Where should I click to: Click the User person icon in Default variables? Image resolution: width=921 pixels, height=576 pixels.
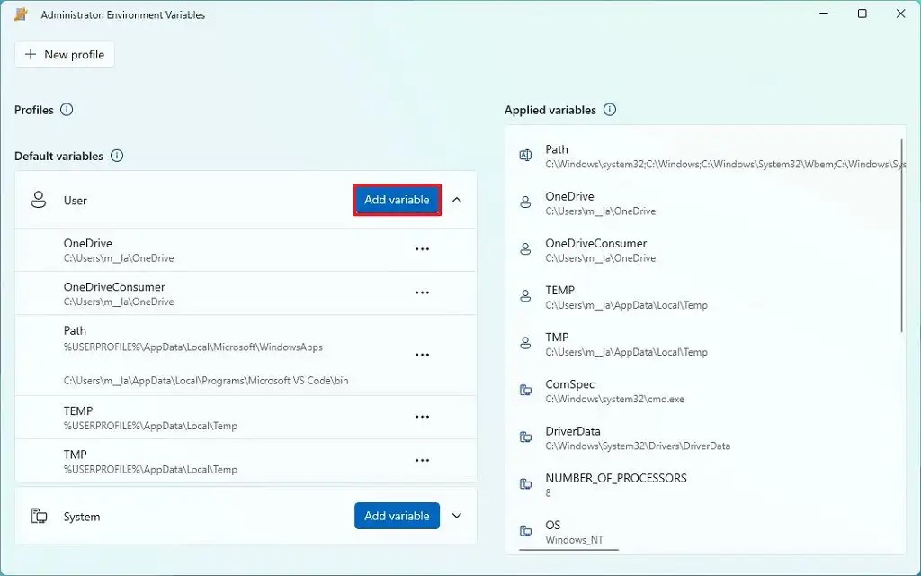click(x=39, y=200)
